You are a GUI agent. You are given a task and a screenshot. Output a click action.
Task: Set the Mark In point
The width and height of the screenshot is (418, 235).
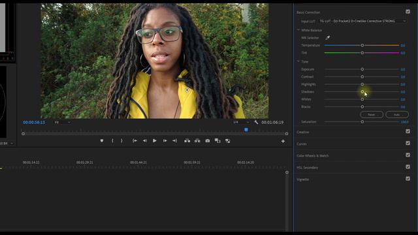click(x=112, y=141)
